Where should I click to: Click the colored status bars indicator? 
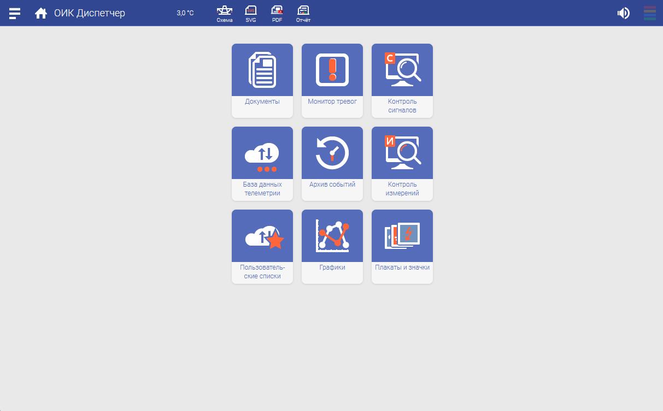[649, 13]
